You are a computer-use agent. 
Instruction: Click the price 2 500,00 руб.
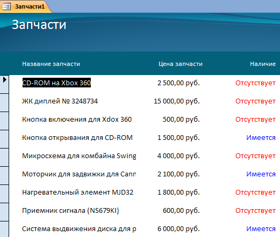(x=178, y=83)
